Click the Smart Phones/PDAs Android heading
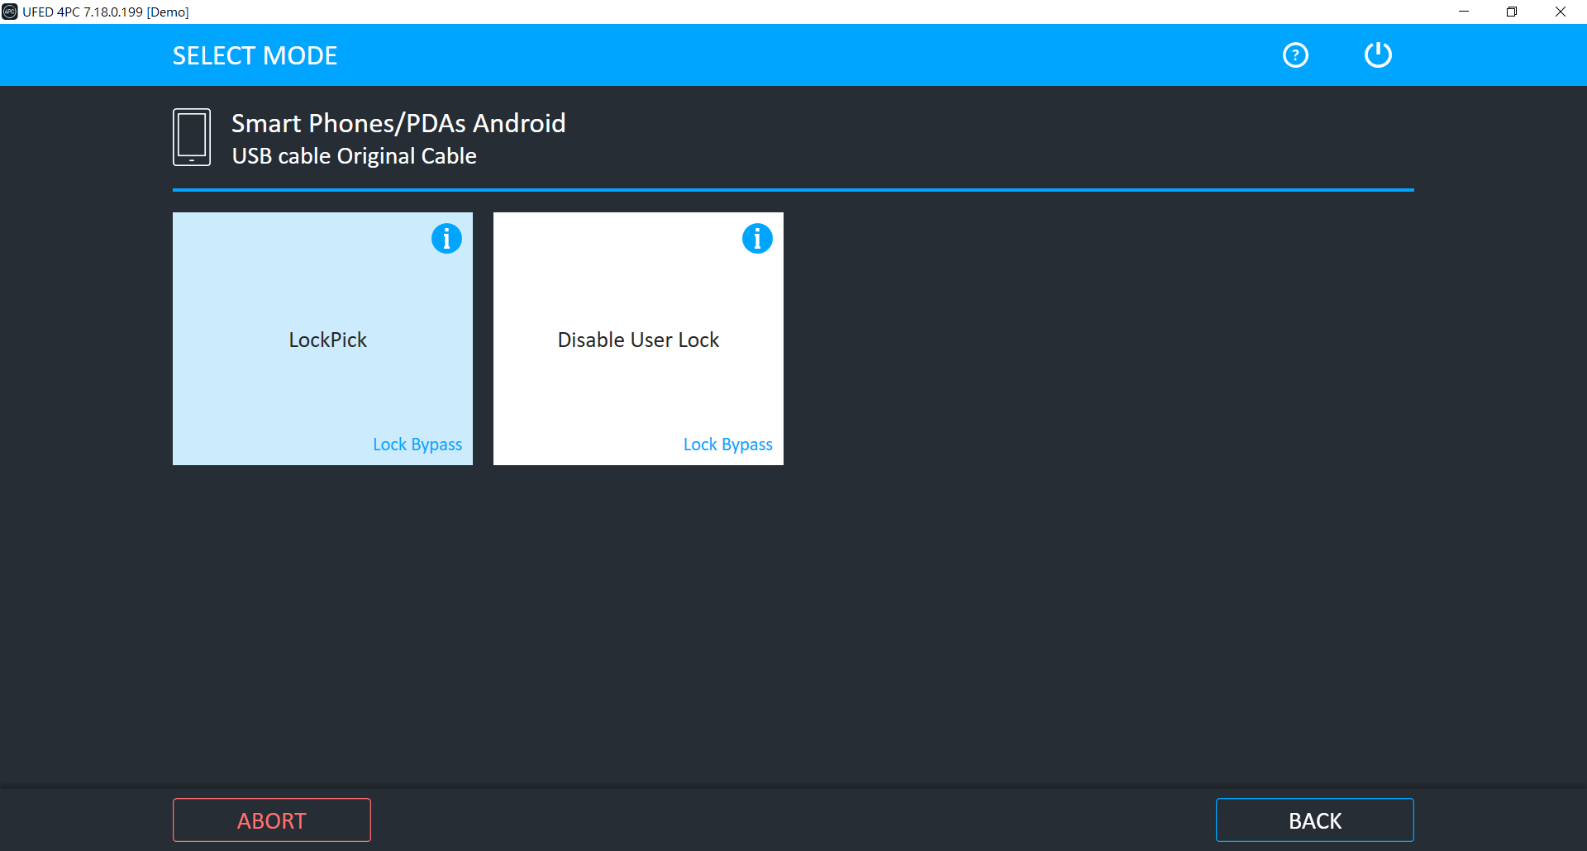Image resolution: width=1587 pixels, height=851 pixels. [x=398, y=123]
